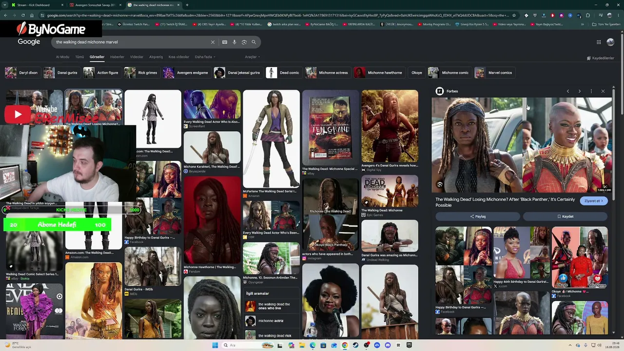Viewport: 624px width, 351px height.
Task: Open Microsoft Edge from the taskbar
Action: [x=312, y=345]
